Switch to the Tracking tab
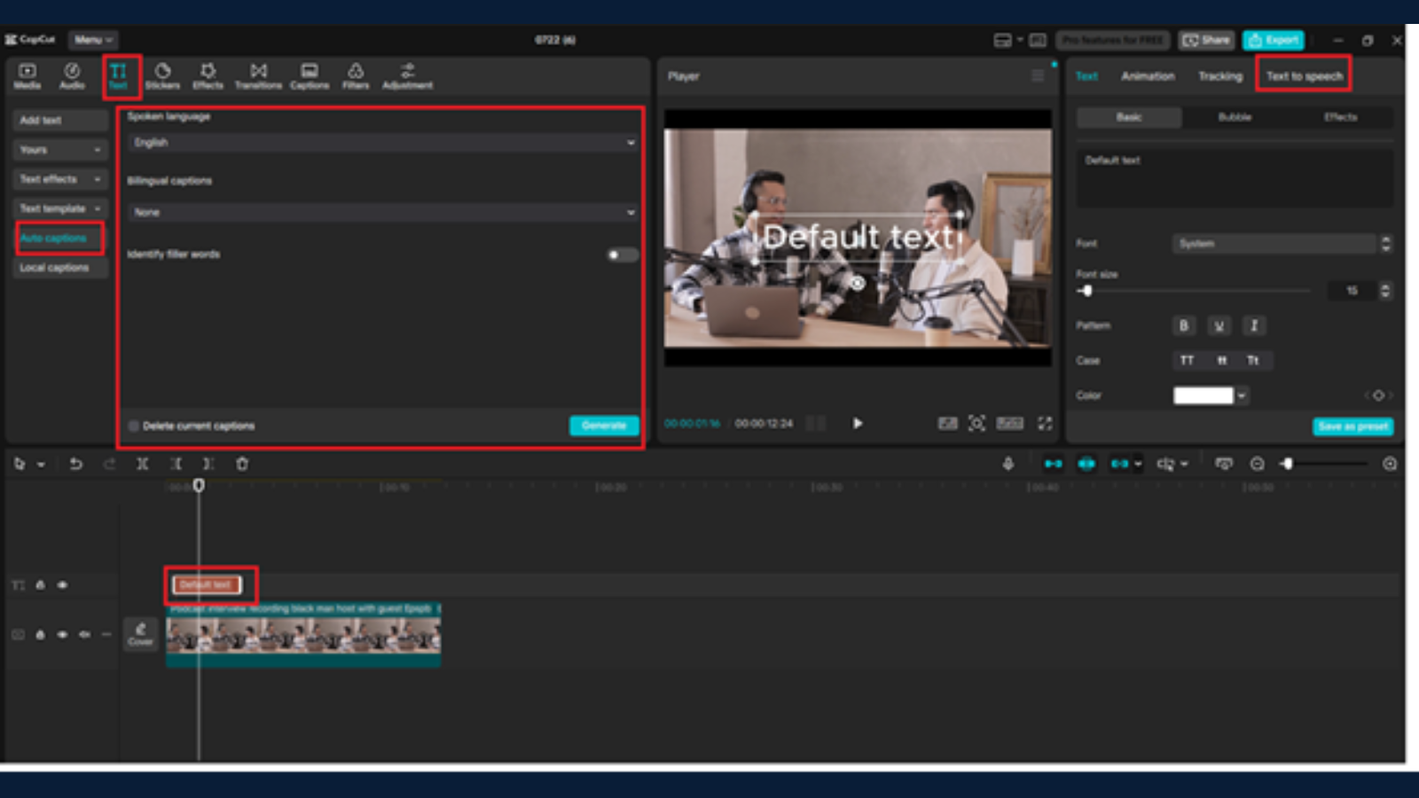The height and width of the screenshot is (798, 1419). (1220, 76)
